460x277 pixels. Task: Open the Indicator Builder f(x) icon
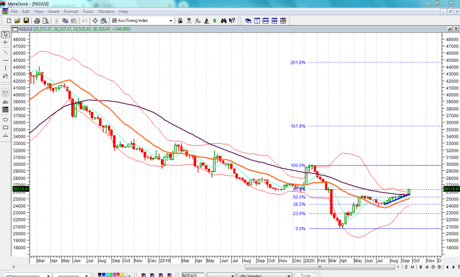(x=198, y=21)
